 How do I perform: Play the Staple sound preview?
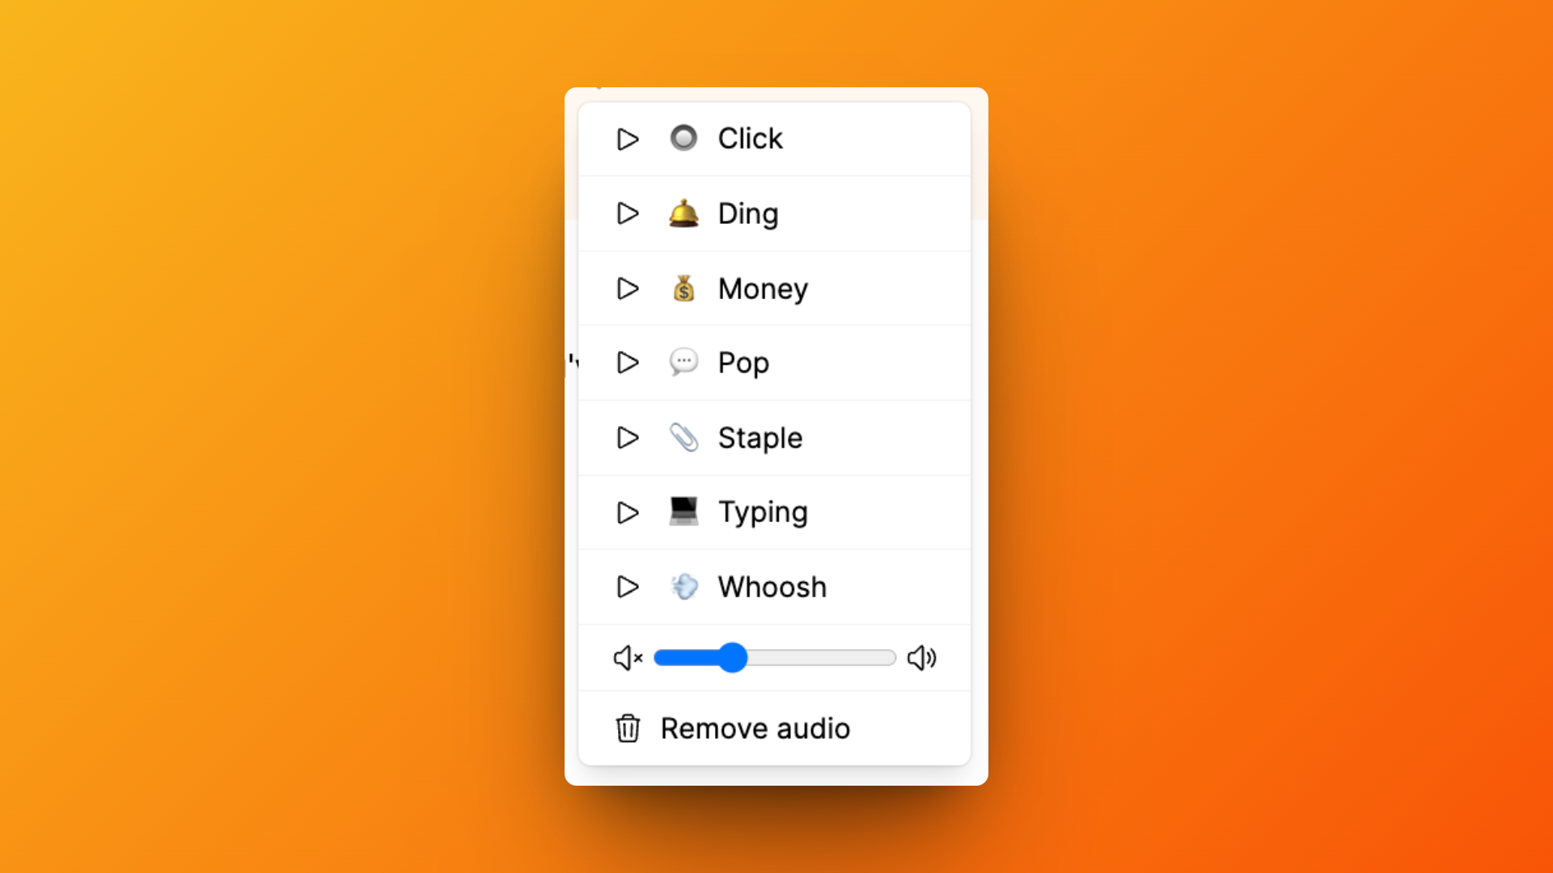[x=628, y=437]
